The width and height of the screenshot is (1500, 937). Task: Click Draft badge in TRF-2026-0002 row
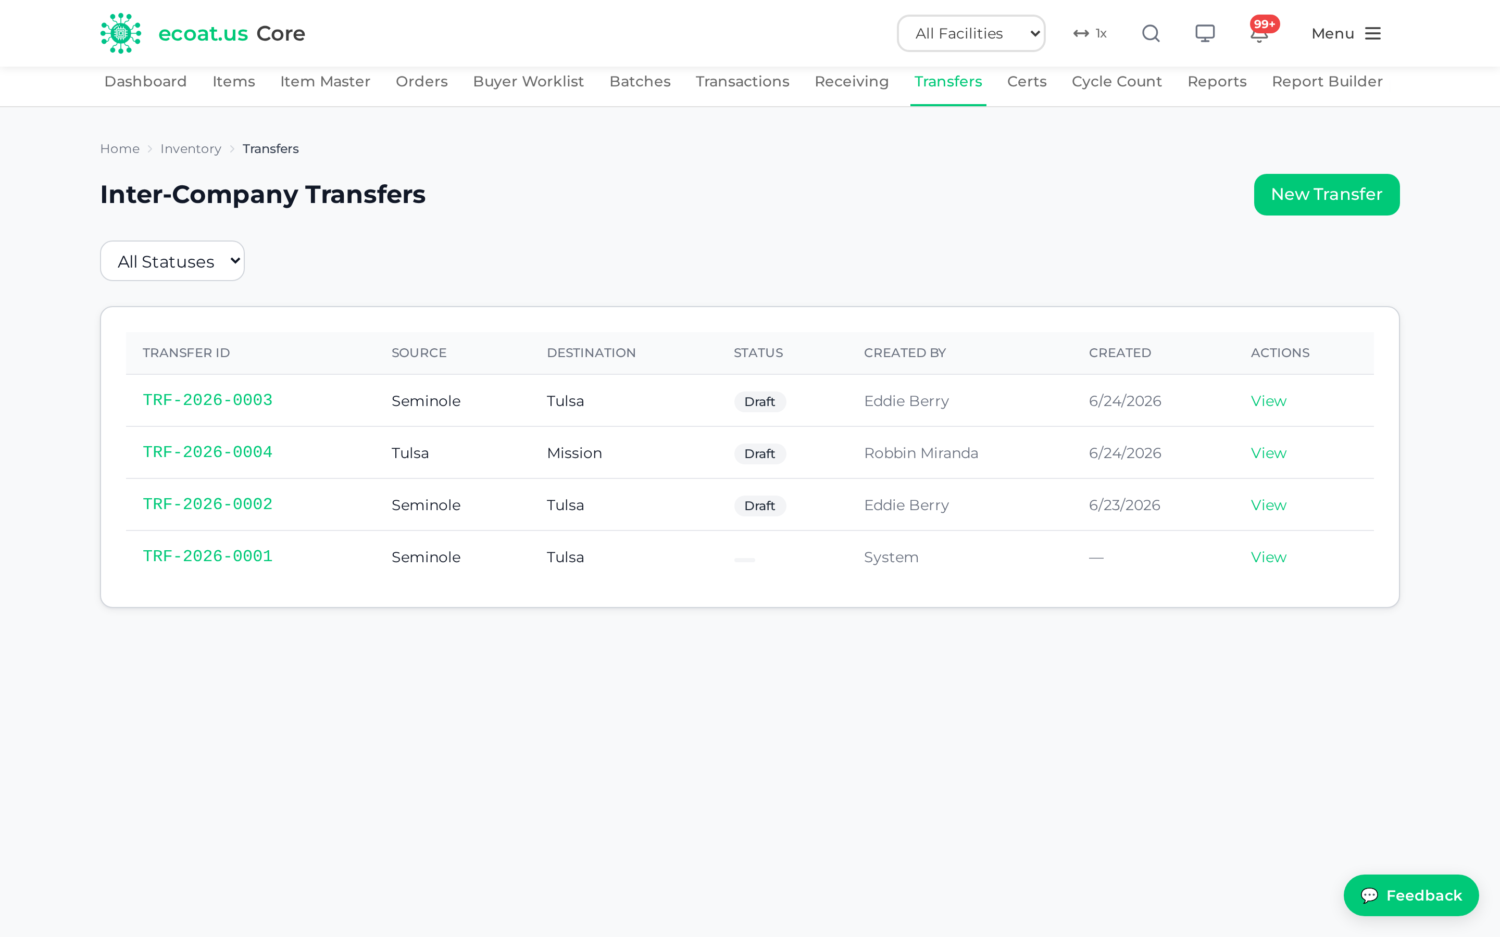click(x=760, y=505)
